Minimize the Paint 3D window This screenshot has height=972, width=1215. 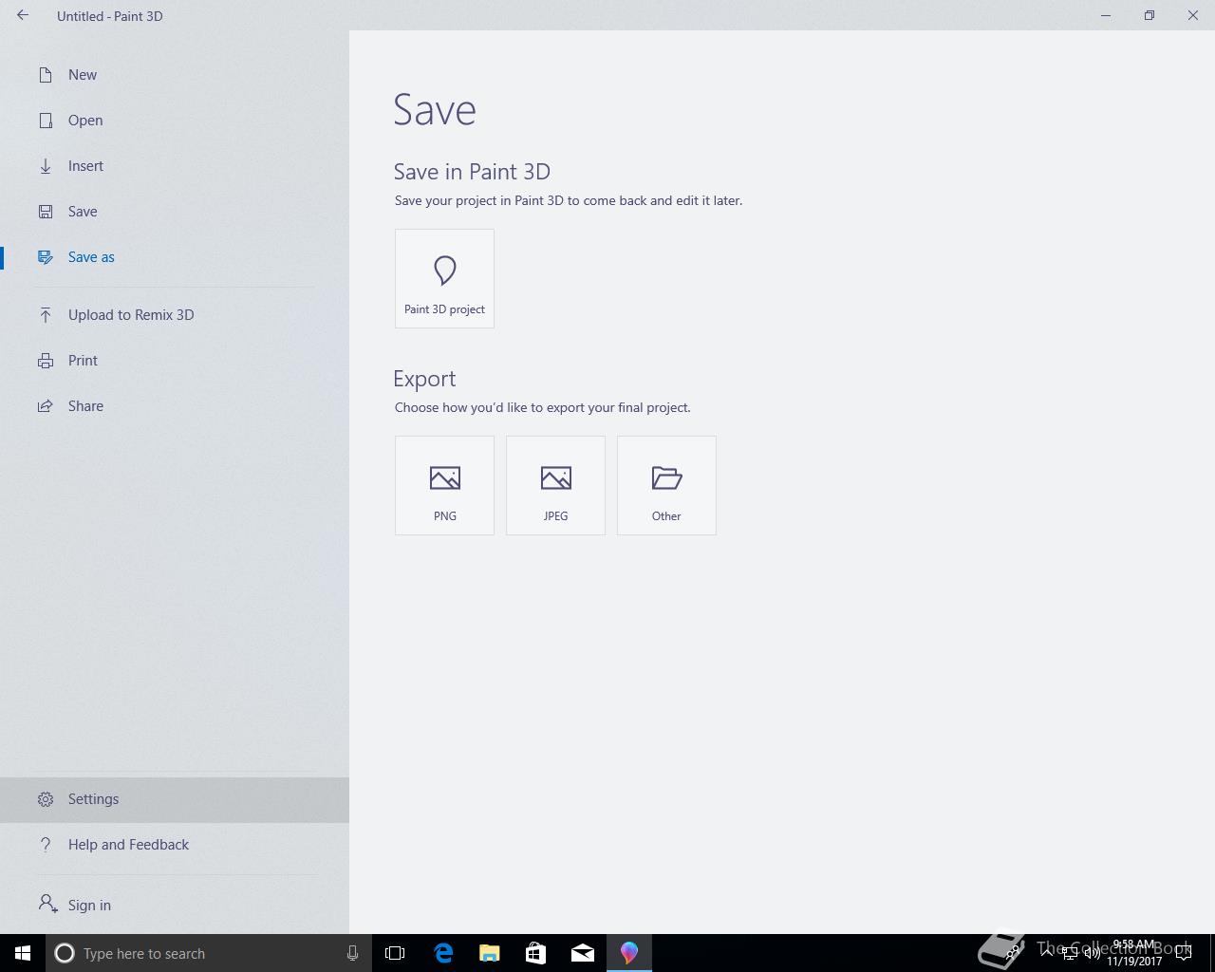click(1106, 15)
